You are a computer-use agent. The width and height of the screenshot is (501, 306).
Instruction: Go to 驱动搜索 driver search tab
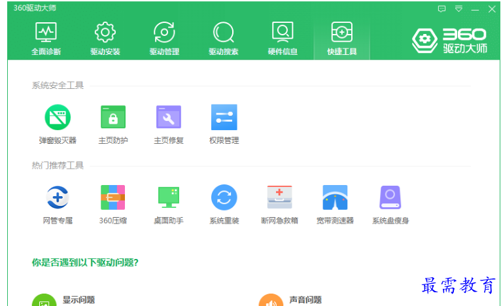tap(223, 39)
